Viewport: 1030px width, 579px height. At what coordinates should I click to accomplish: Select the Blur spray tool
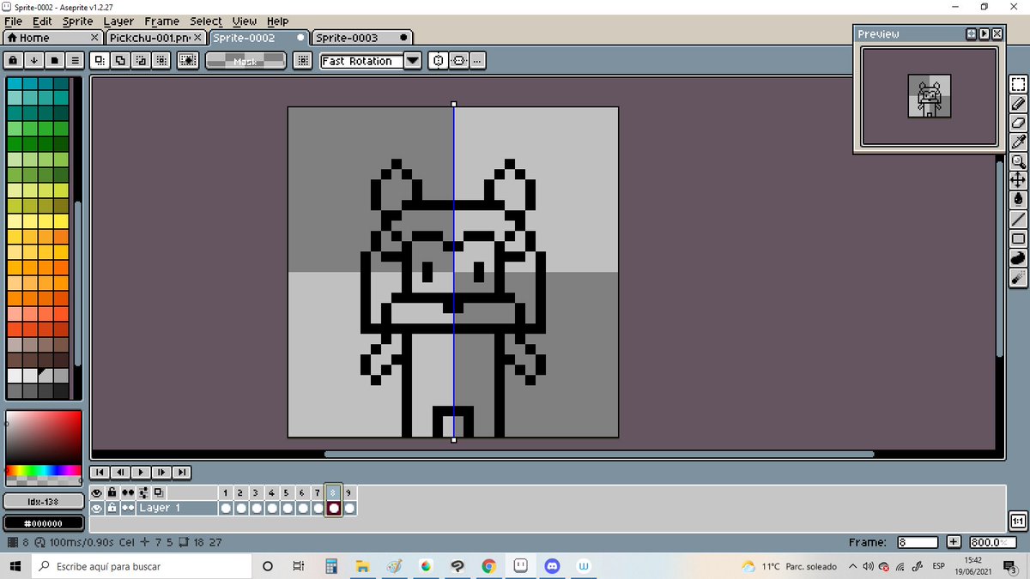click(1018, 277)
